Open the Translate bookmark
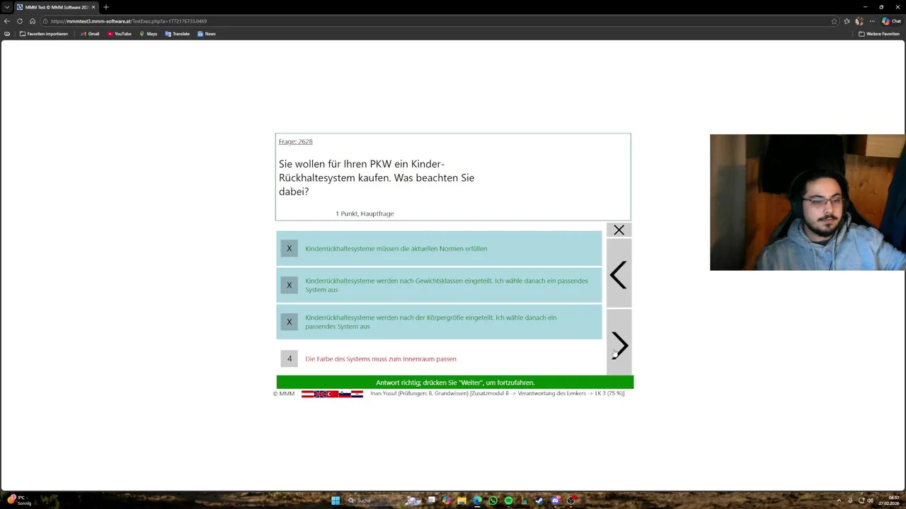 pos(178,34)
